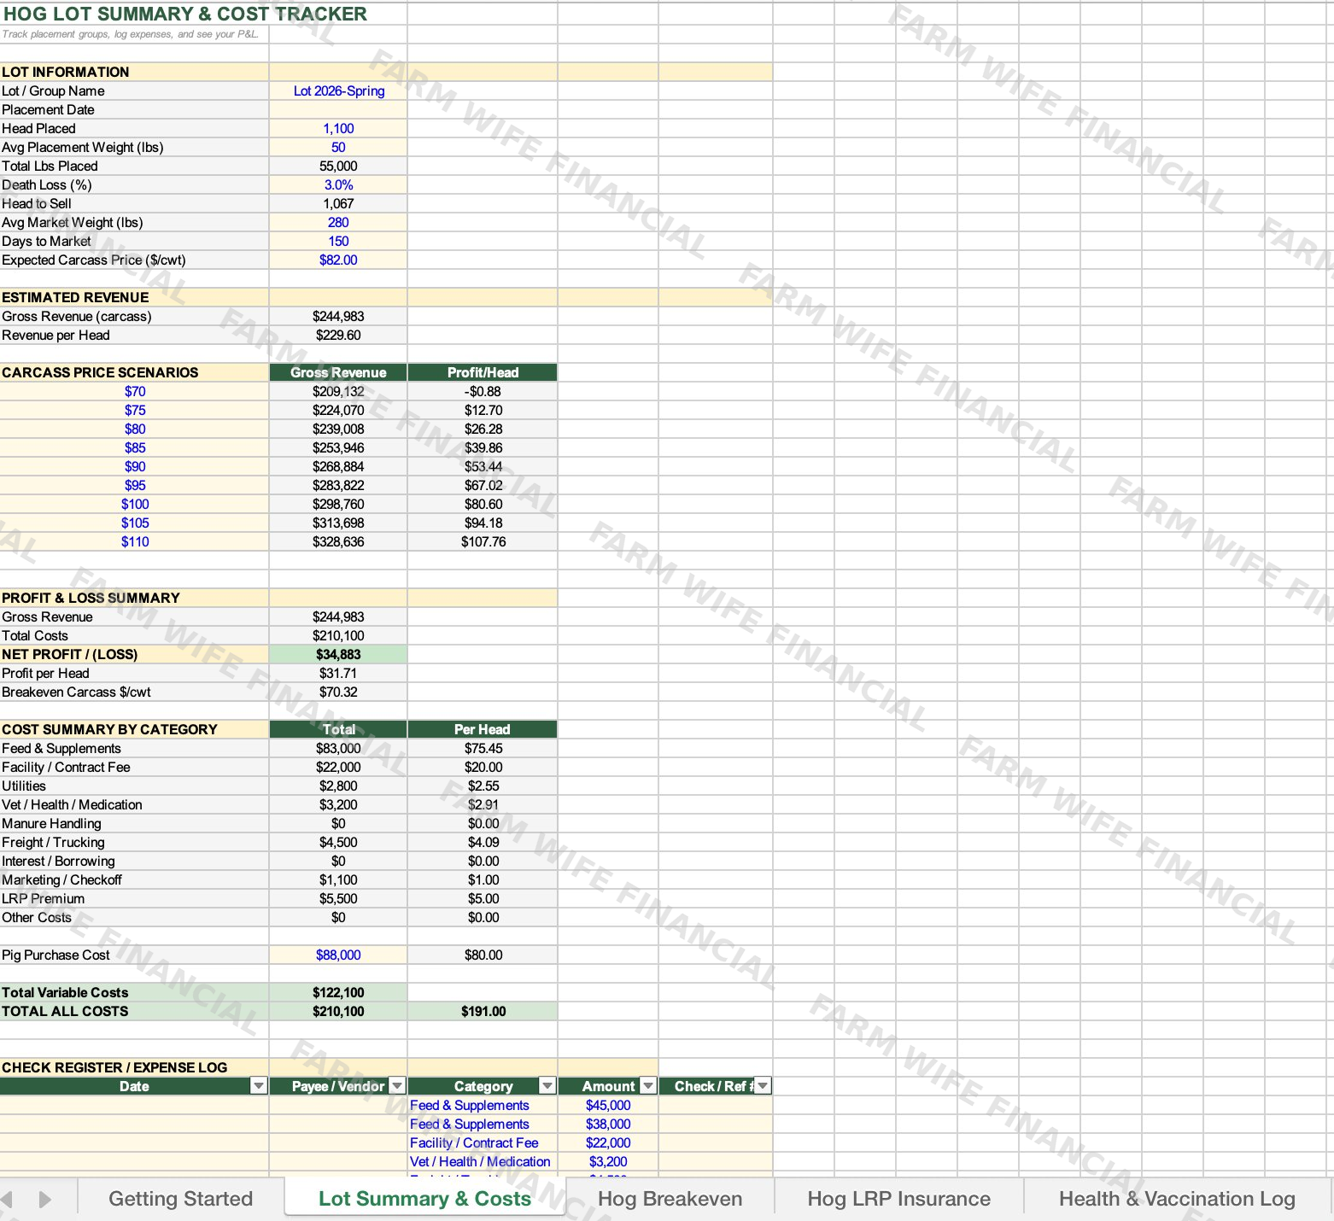The height and width of the screenshot is (1221, 1334).
Task: Select the CHECK REGISTER / EXPENSE LOG heading
Action: click(114, 1068)
